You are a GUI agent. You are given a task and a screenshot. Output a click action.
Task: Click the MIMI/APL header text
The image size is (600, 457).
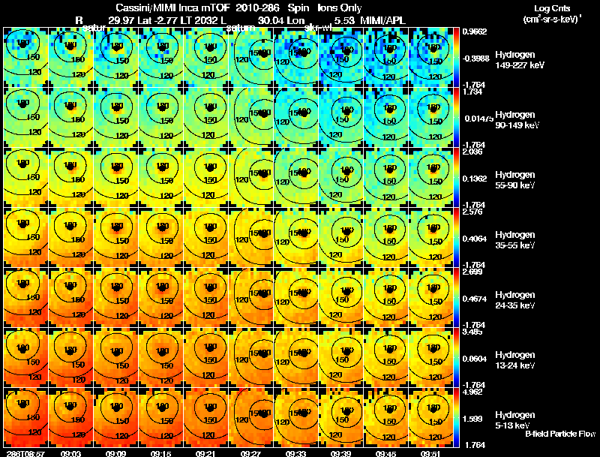382,20
